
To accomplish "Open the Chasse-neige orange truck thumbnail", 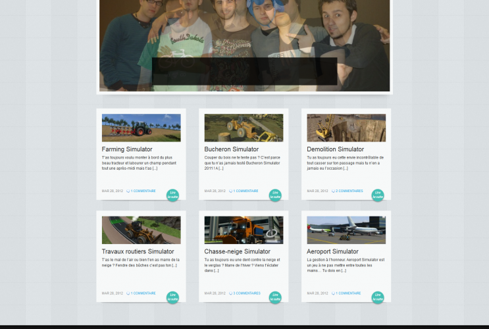I will [244, 230].
